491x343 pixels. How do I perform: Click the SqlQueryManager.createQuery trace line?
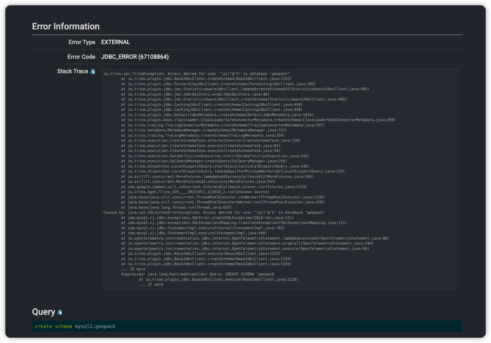tap(204, 161)
